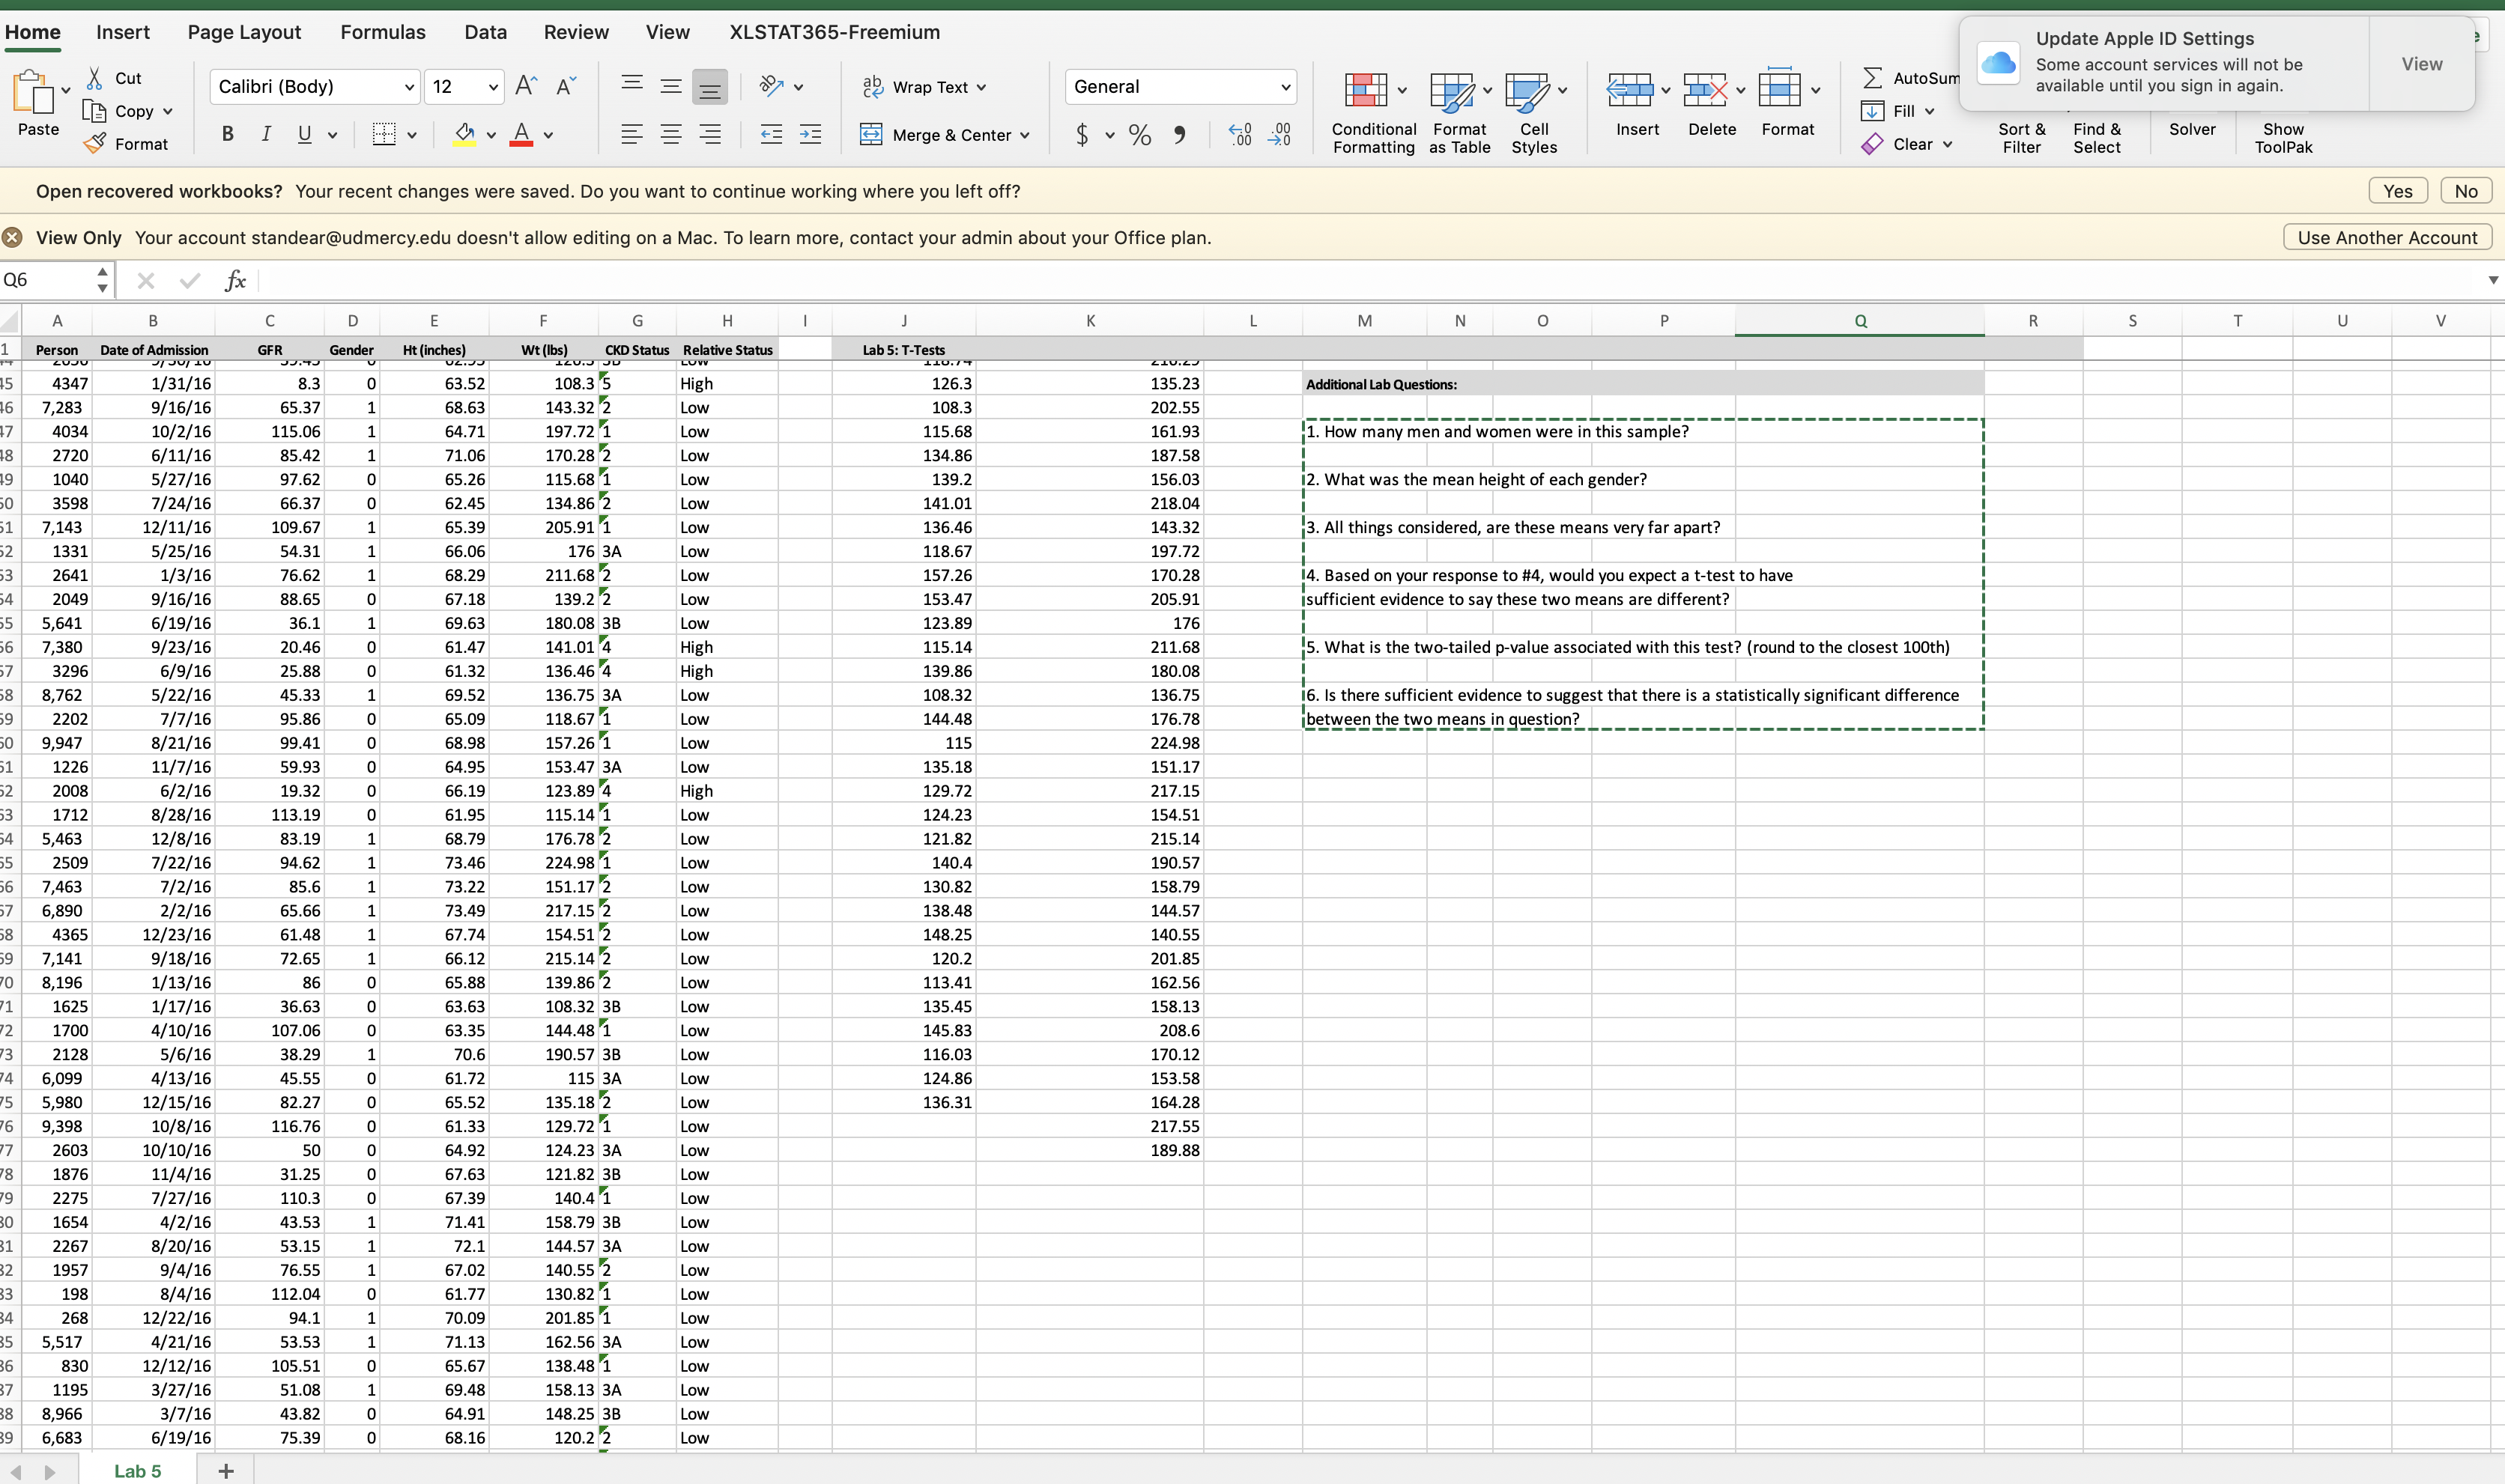Click the Show ToolPak icon
Screen dimensions: 2505x1484
[x=2284, y=137]
